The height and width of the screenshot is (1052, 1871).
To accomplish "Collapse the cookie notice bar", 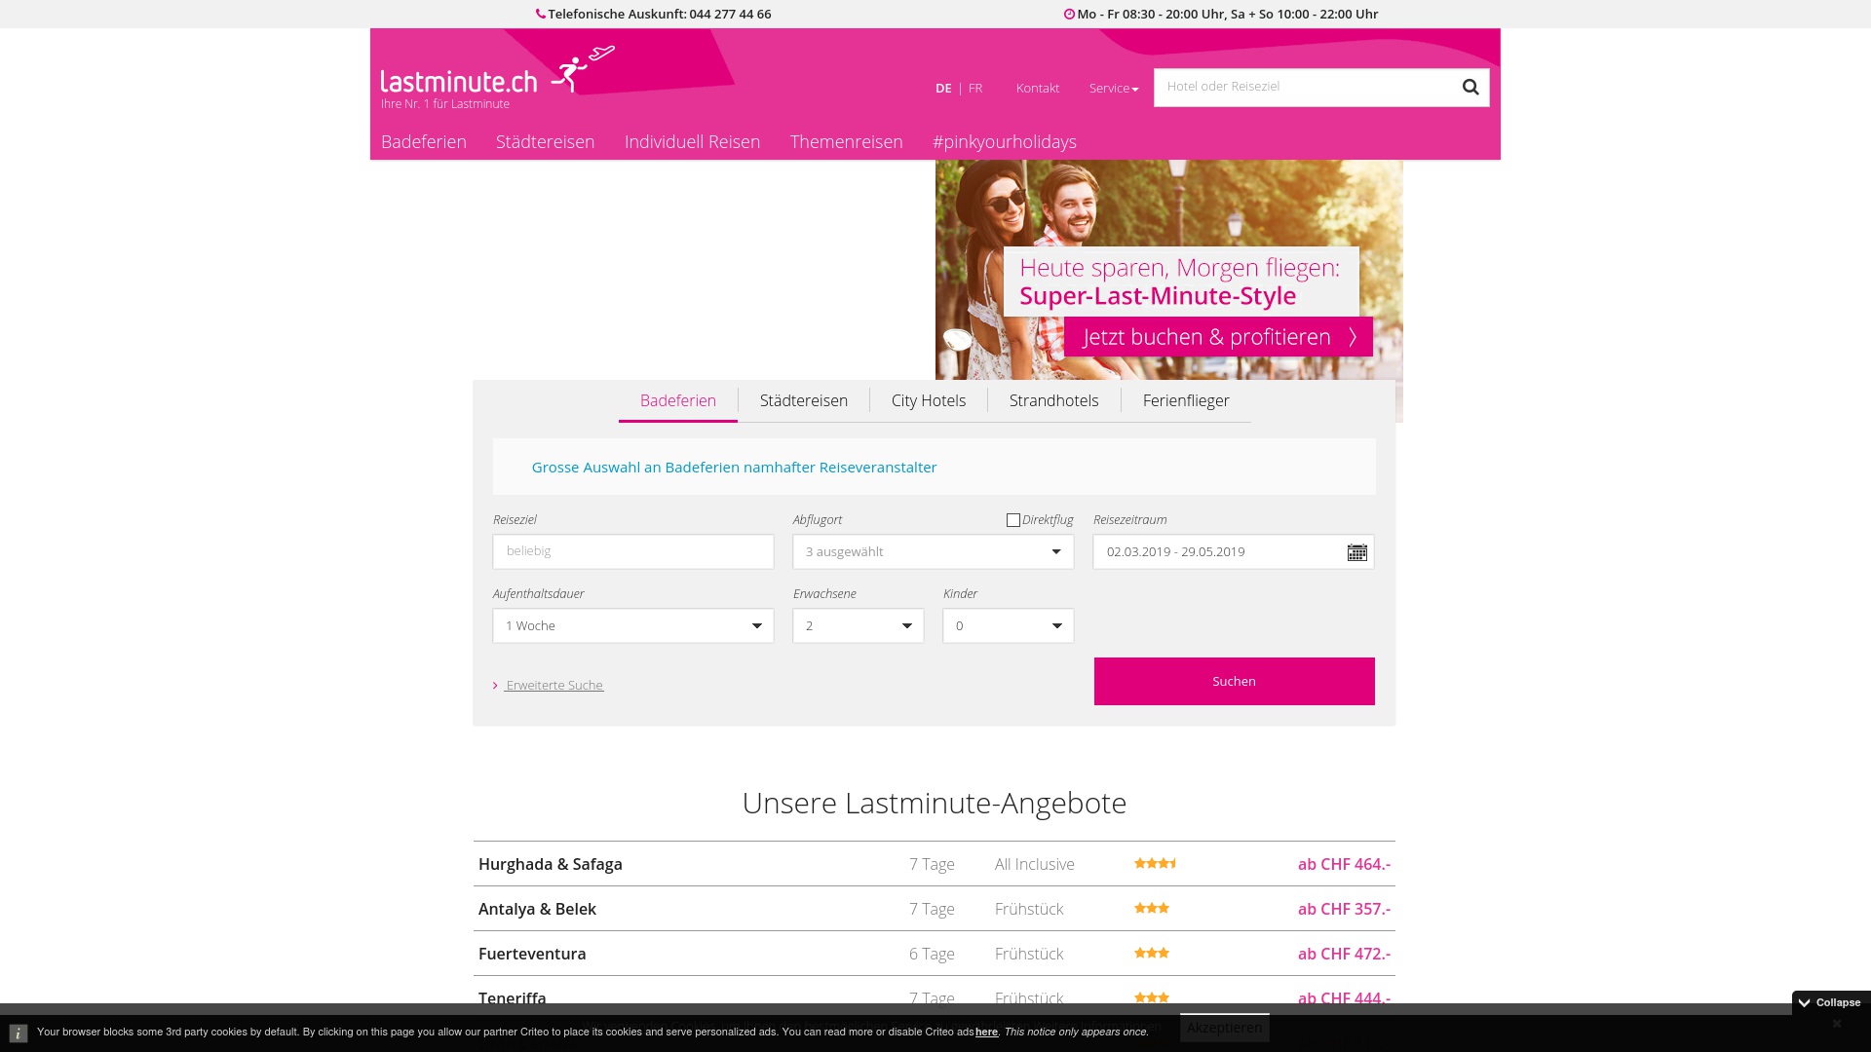I will [1829, 1002].
